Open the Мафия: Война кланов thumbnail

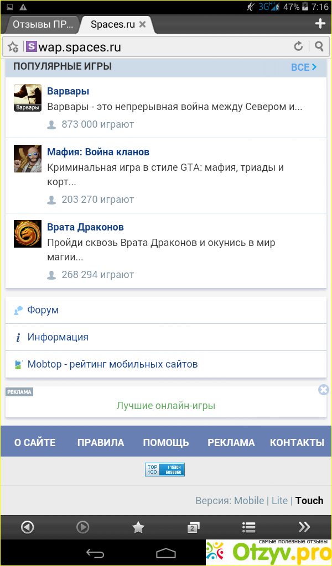28,159
